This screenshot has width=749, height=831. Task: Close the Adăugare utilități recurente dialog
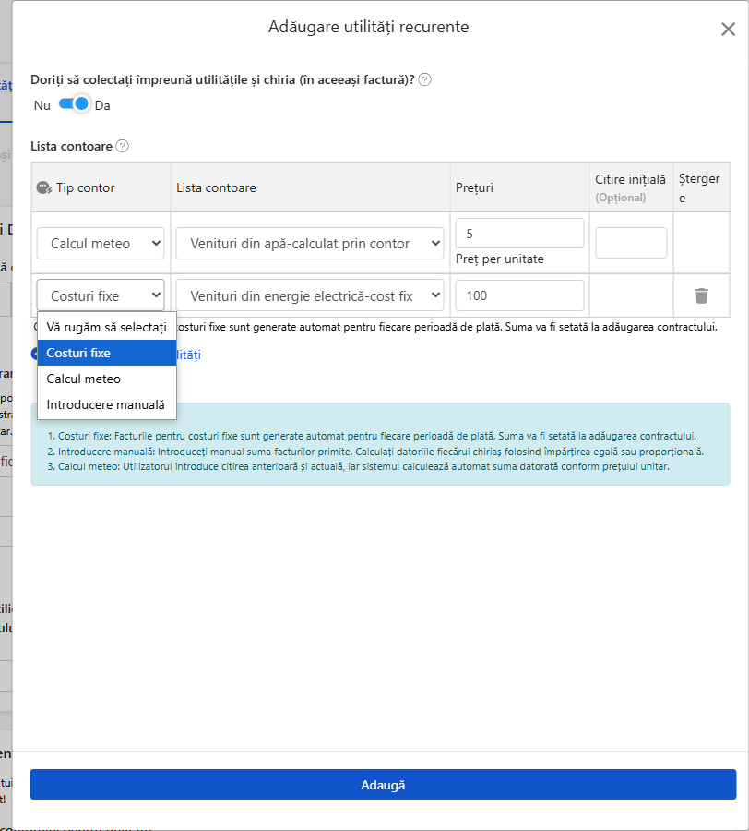click(729, 30)
